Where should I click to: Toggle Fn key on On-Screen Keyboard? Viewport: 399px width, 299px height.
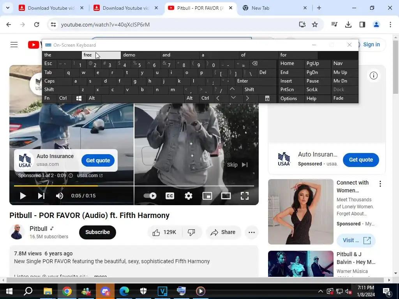click(x=49, y=98)
